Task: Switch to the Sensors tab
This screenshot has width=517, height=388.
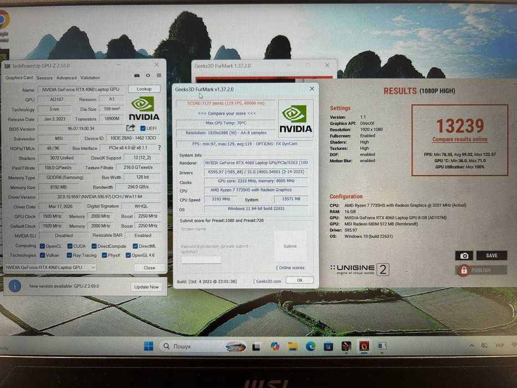Action: (x=44, y=78)
